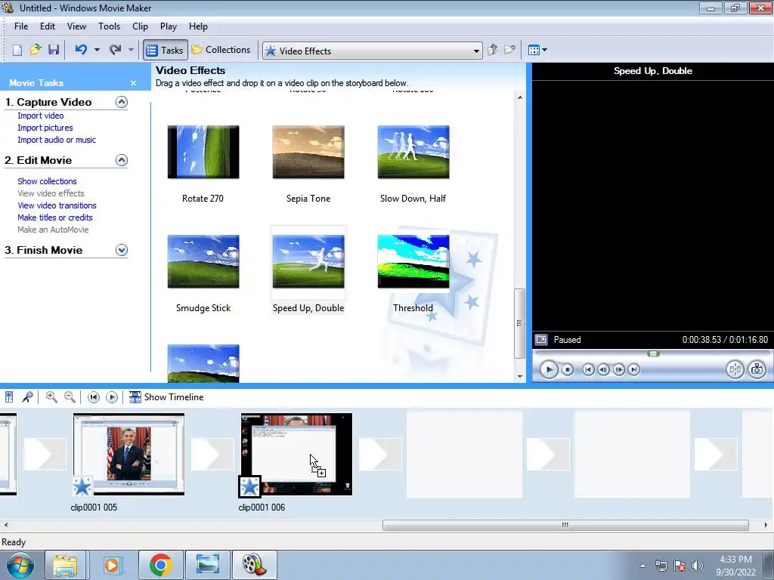This screenshot has height=580, width=774.
Task: Click the Show collections link
Action: 48,181
